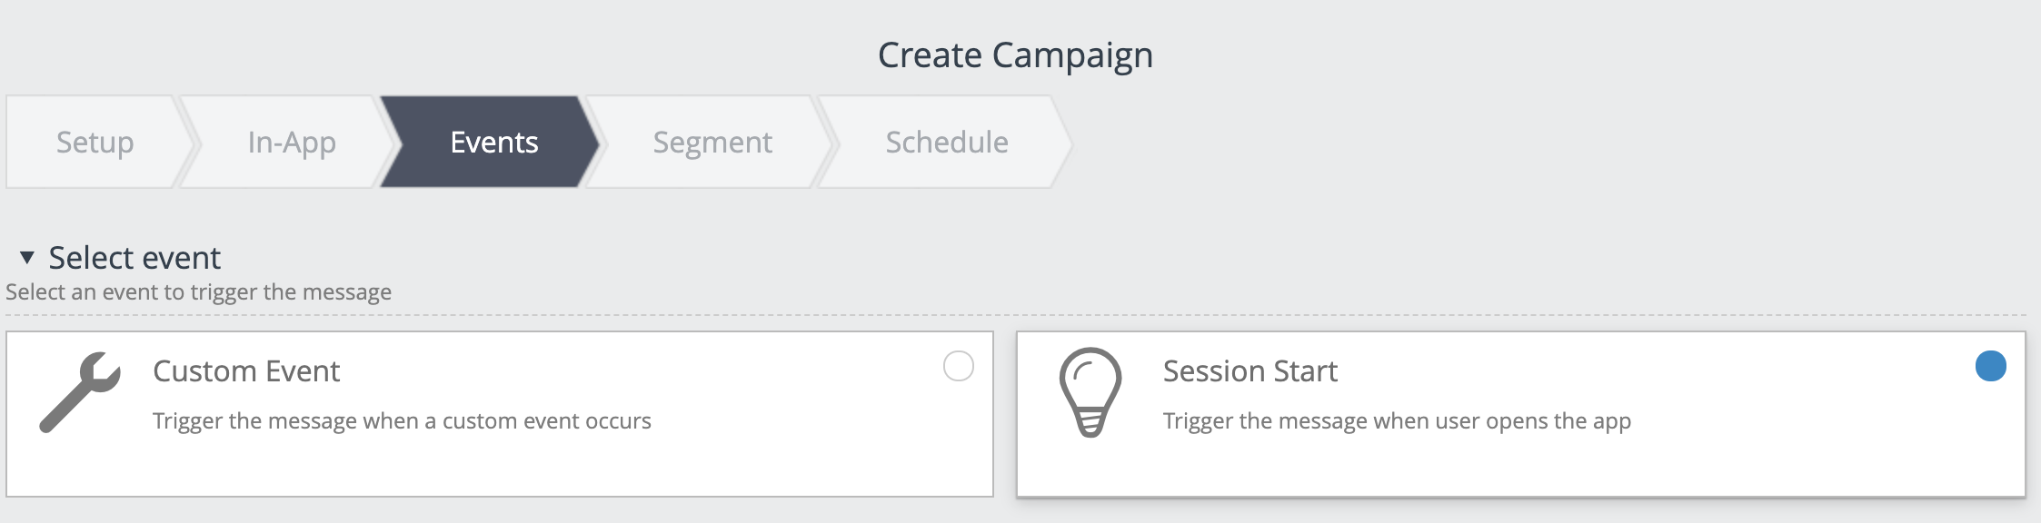The height and width of the screenshot is (523, 2041).
Task: Click the Select event heading text
Action: (x=134, y=258)
